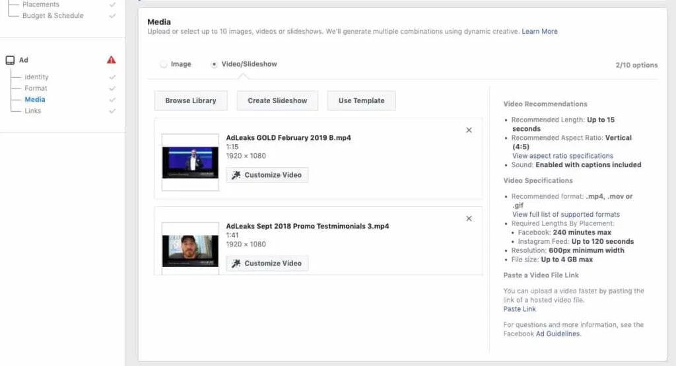Click the checkmark next to Identity

112,77
